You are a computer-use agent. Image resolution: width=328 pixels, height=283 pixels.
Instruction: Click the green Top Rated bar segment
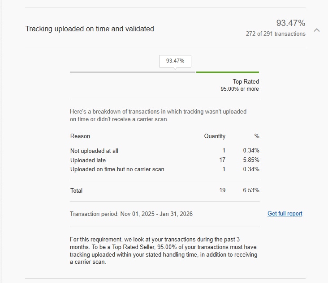[227, 72]
